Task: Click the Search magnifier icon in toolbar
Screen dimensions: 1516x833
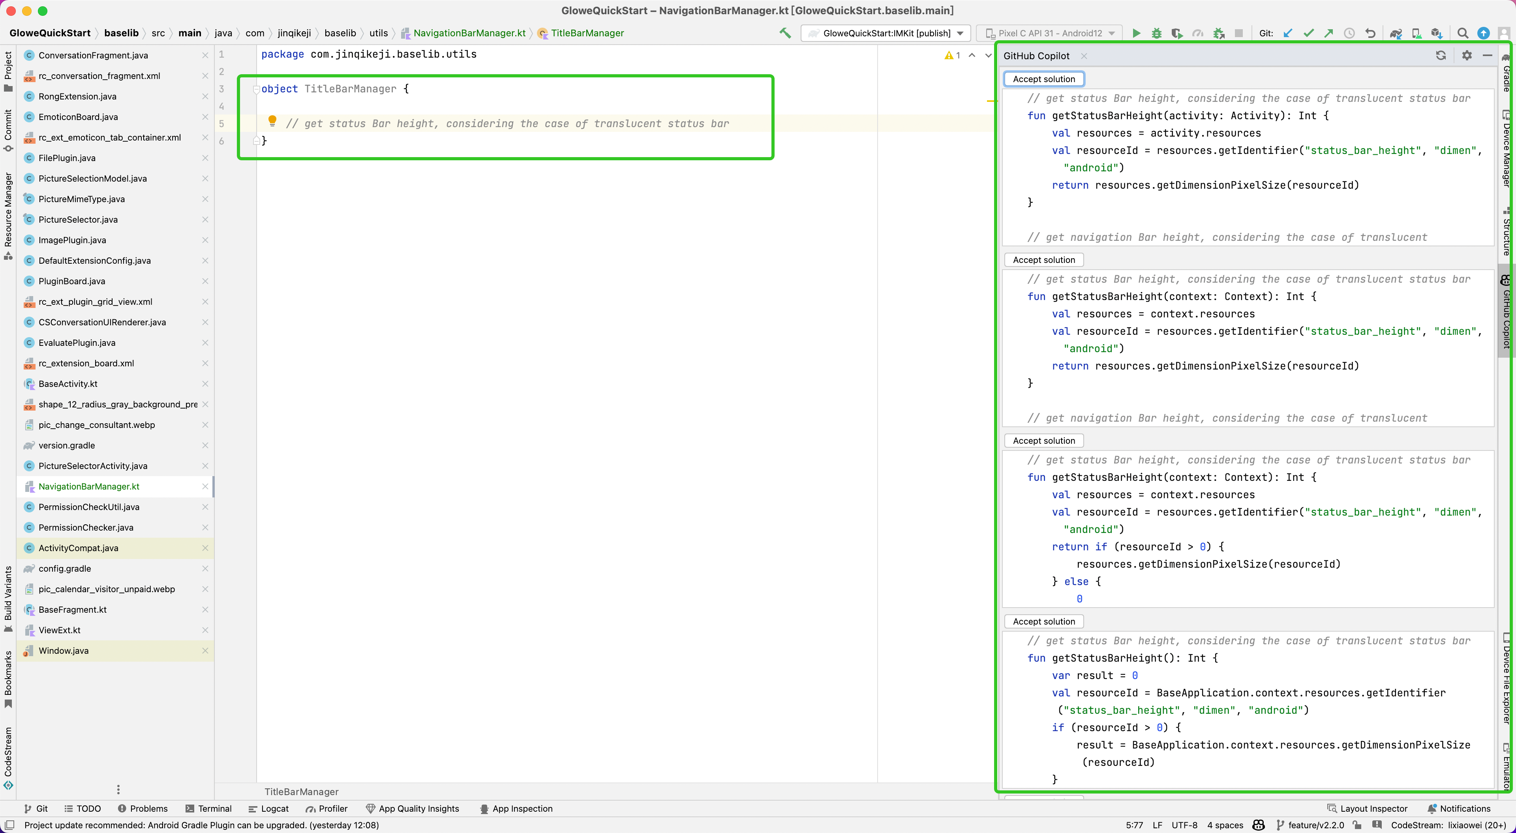Action: [x=1463, y=33]
